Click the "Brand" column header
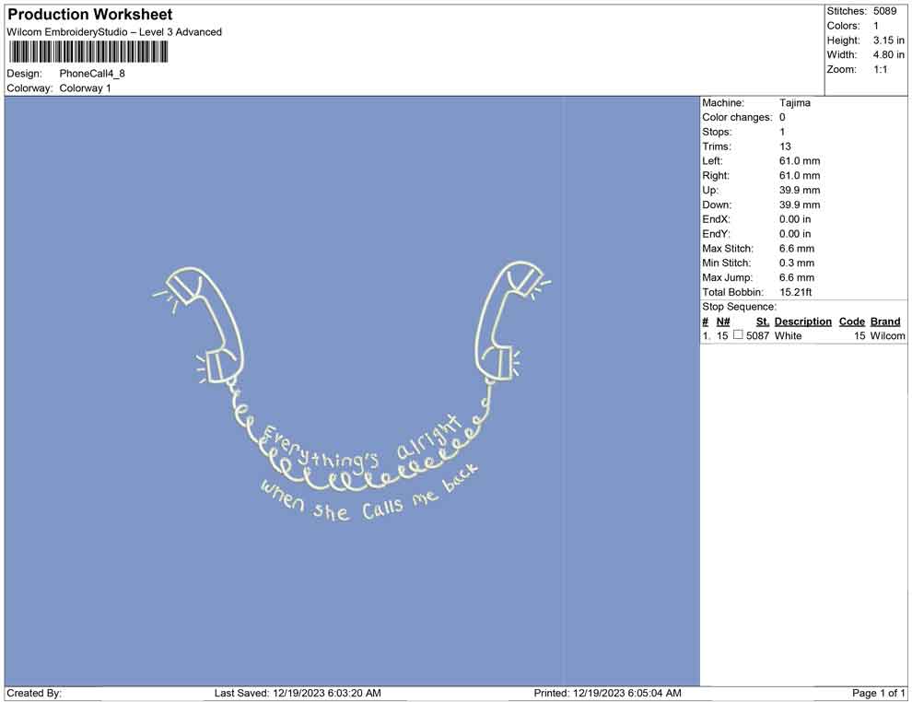 [x=885, y=322]
